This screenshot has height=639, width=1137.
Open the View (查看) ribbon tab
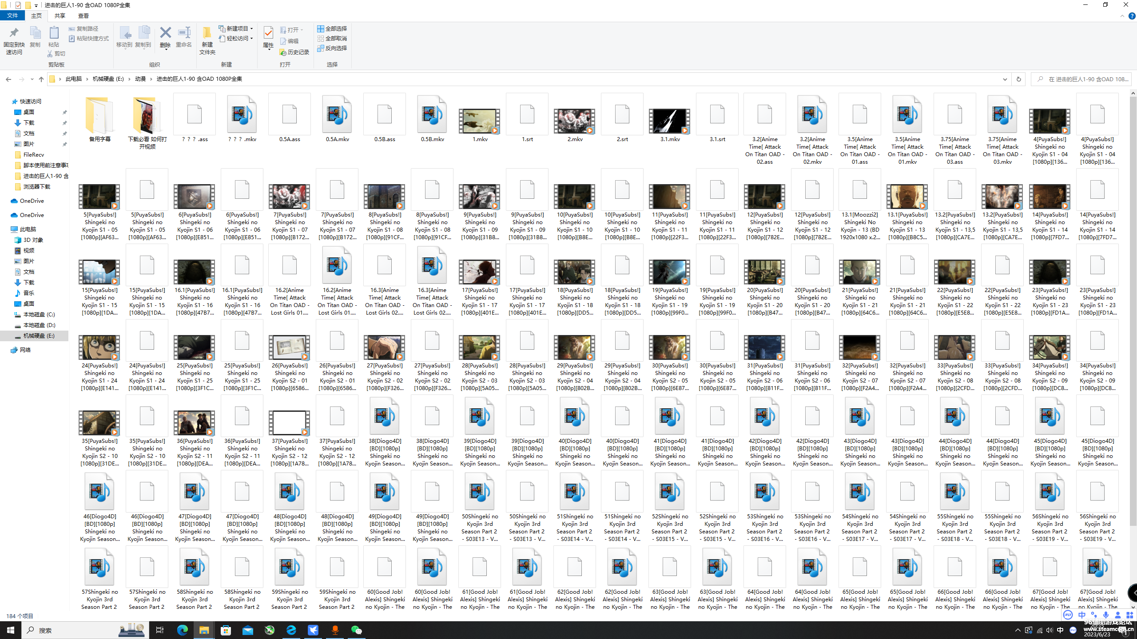pyautogui.click(x=83, y=16)
